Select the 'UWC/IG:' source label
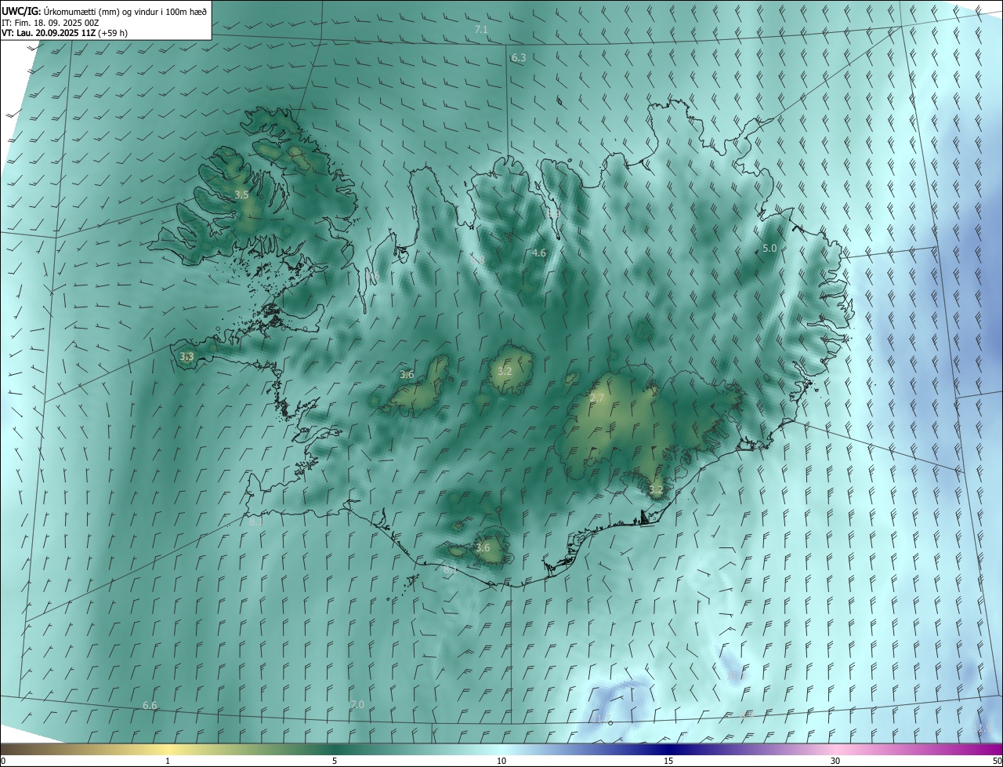1003x767 pixels. pyautogui.click(x=22, y=11)
